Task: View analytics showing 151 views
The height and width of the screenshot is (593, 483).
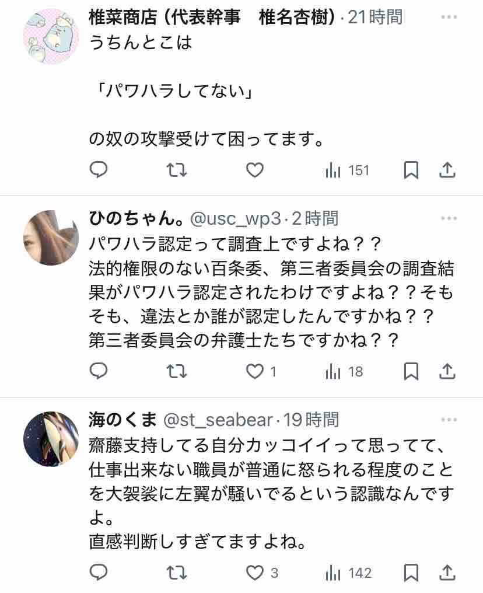Action: pos(347,170)
